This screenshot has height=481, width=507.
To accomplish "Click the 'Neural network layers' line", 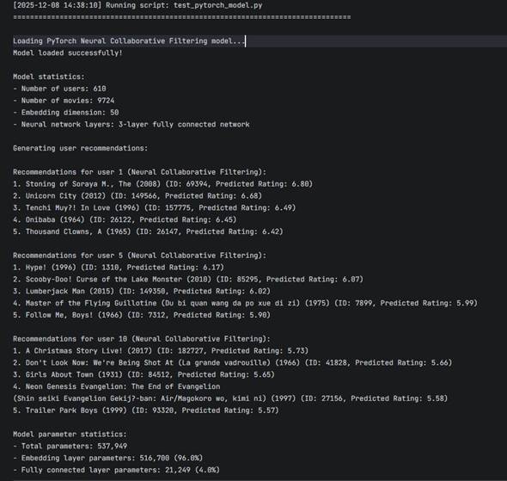I will tap(131, 125).
